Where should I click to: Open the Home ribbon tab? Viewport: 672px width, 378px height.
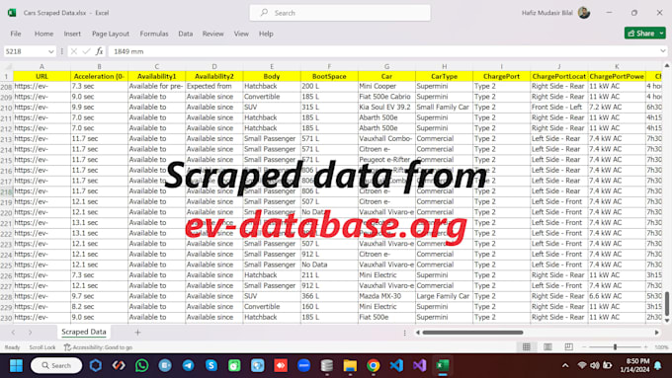tap(43, 34)
